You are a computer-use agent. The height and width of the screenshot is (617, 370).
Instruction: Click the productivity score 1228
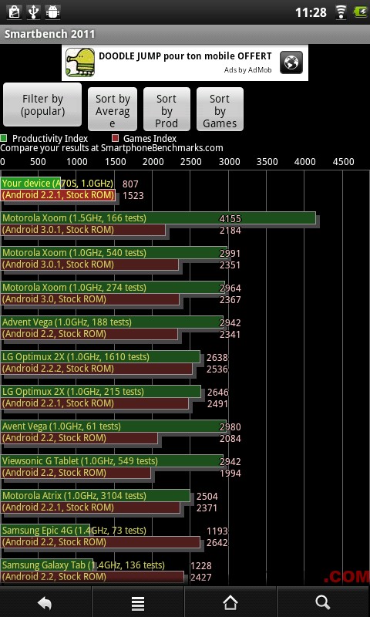pos(201,566)
